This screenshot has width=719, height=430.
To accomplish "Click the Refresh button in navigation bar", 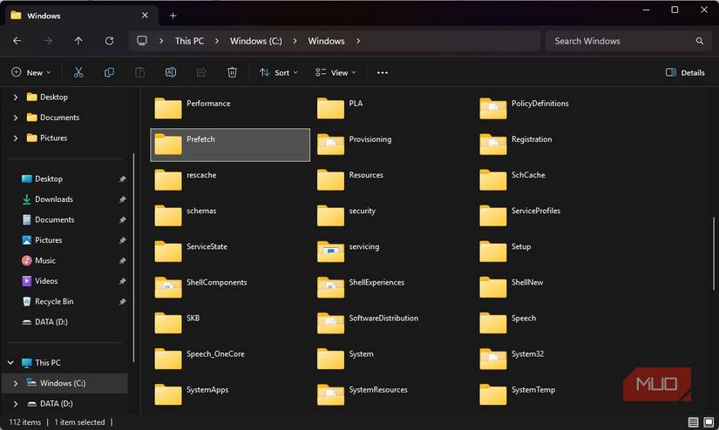I will pyautogui.click(x=109, y=41).
